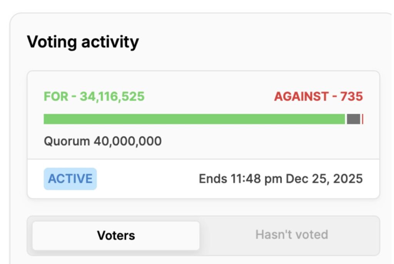Click empty space between FOR and AGAINST labels
The image size is (394, 264).
pos(208,96)
